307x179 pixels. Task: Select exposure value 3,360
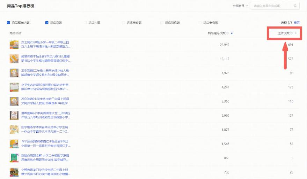pos(225,101)
